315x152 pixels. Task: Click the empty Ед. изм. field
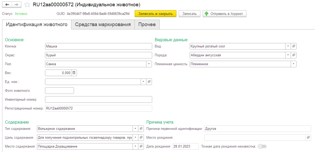[x=93, y=82]
